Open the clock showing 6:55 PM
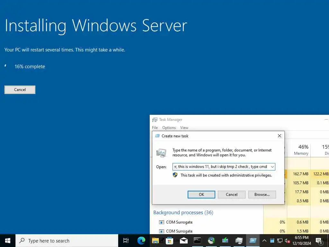Image resolution: width=329 pixels, height=247 pixels. (x=301, y=241)
